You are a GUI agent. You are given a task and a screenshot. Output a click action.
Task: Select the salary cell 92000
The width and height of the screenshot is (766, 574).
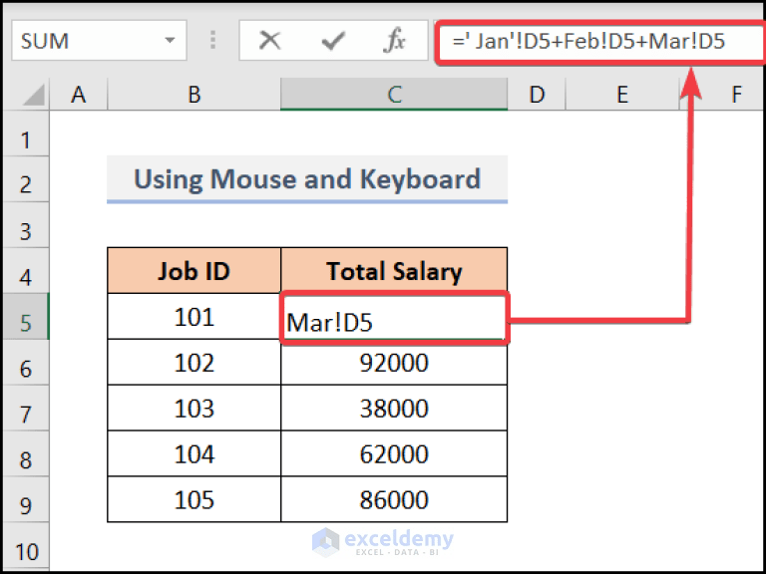[x=394, y=362]
